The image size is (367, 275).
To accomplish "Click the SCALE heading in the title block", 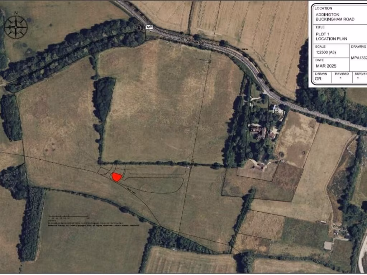I will click(x=320, y=47).
